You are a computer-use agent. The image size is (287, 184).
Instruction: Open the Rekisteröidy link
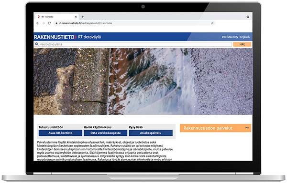(x=230, y=37)
